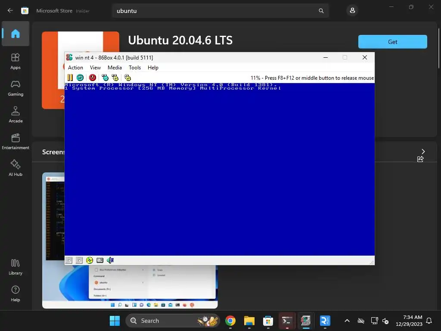Send Ctrl+Alt+Esc via 86Box toolbar
441x331 pixels.
(115, 78)
